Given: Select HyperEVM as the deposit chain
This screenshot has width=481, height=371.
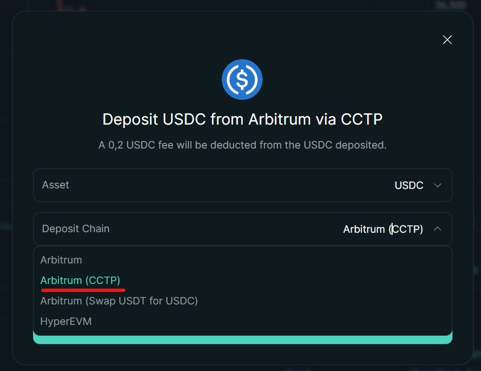Looking at the screenshot, I should point(66,321).
